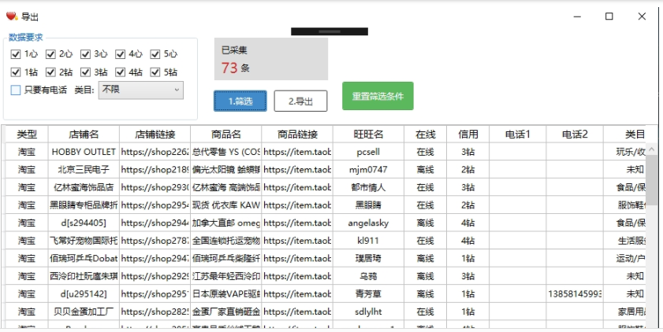Select the d[s294405] shop cell
Screen dimensions: 663x332
coord(84,223)
